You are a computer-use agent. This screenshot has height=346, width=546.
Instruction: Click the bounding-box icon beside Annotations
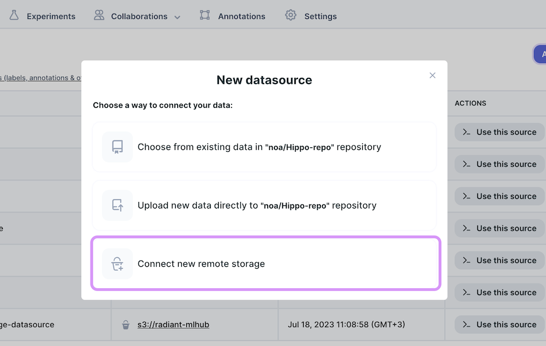click(x=205, y=15)
